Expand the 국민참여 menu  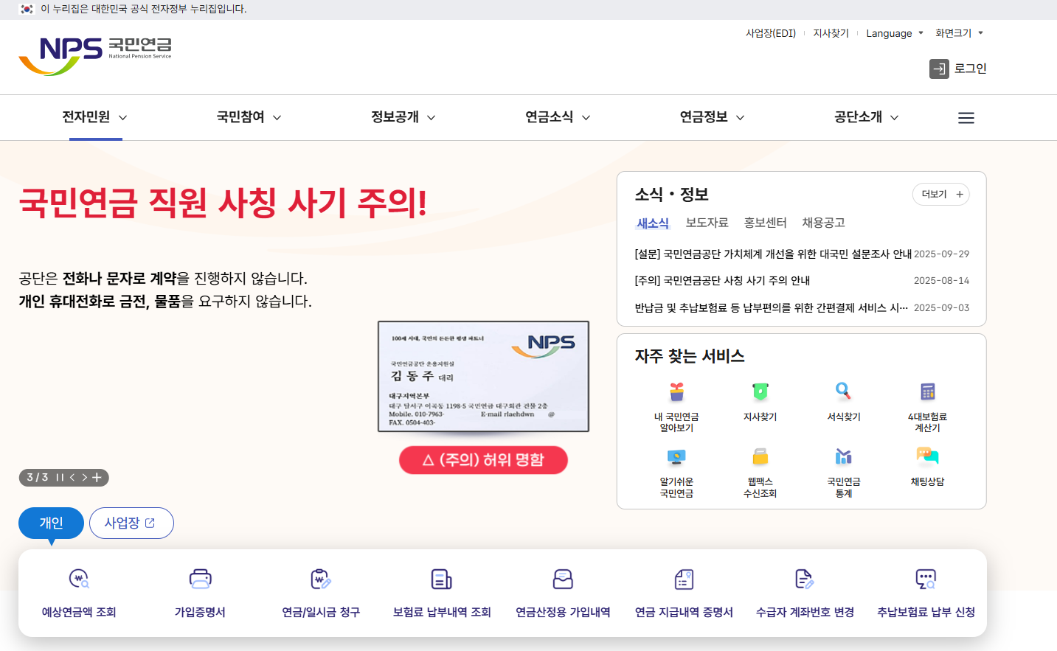point(249,117)
